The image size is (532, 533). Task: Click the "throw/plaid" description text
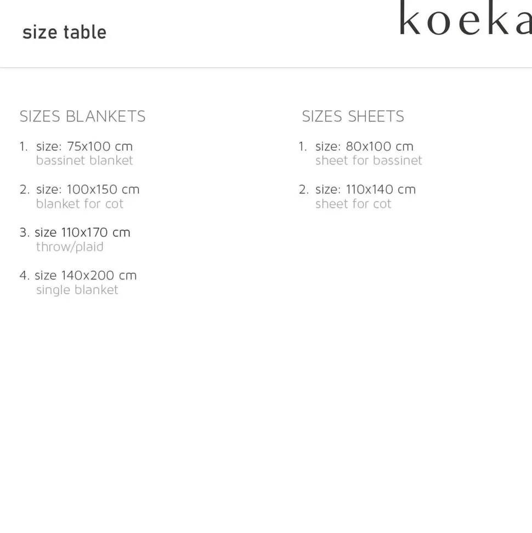pos(70,246)
